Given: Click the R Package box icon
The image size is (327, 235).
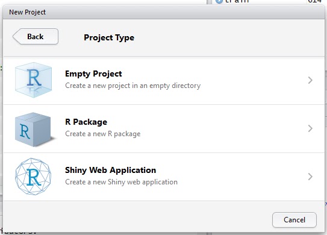Looking at the screenshot, I should [33, 130].
